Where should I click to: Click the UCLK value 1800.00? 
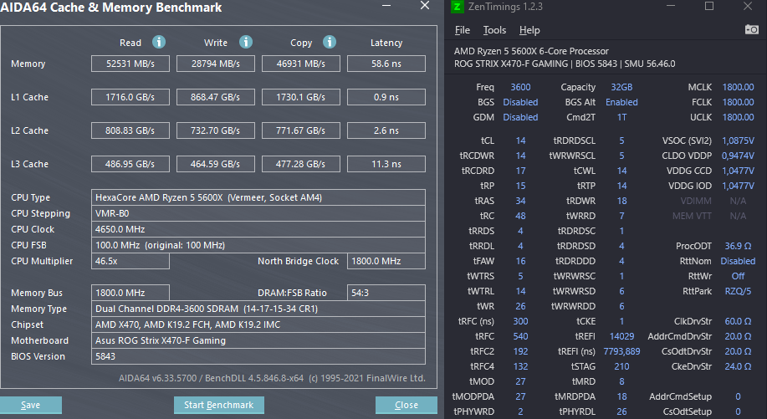tap(738, 117)
